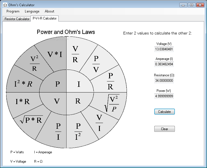
Task: Click the central V quadrant
Action: point(57,101)
